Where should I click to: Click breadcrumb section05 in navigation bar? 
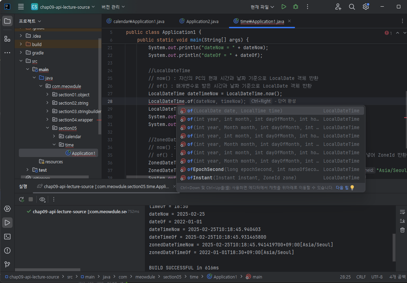click(x=172, y=277)
